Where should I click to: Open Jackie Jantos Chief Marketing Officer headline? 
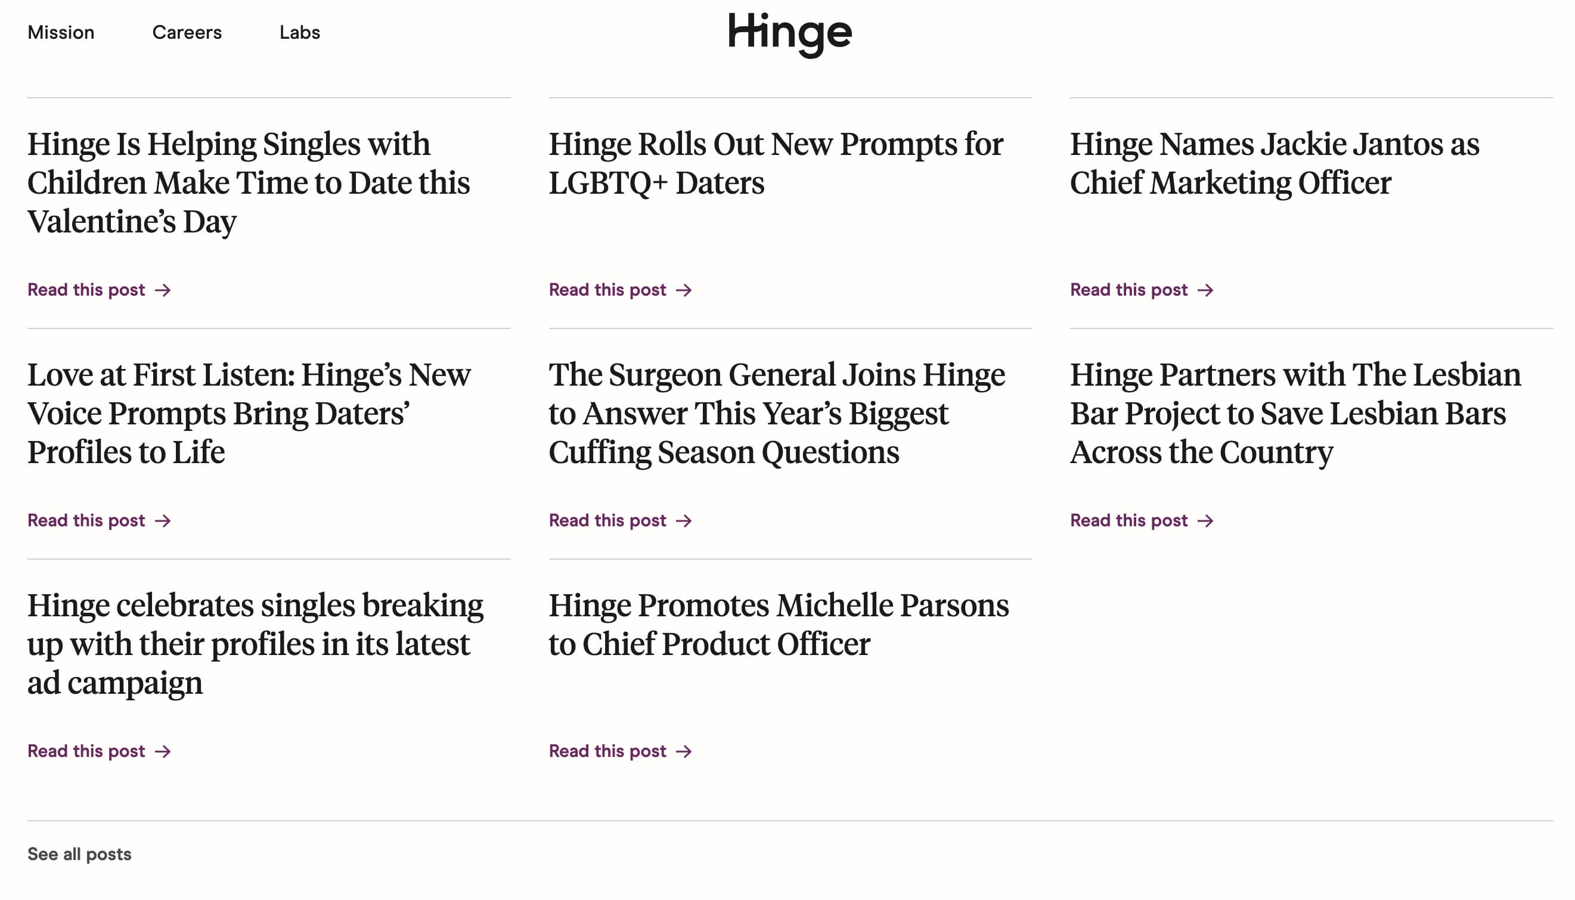tap(1274, 163)
